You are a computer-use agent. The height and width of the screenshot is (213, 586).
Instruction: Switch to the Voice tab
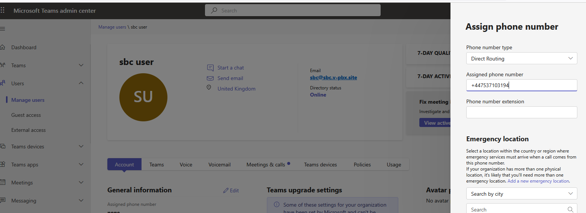[x=186, y=165]
